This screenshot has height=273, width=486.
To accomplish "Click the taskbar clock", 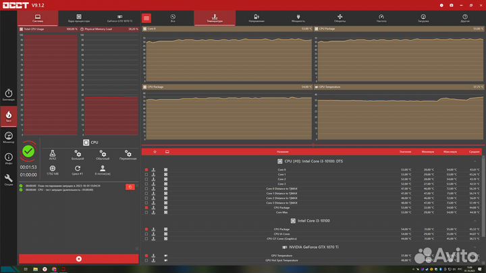I will [469, 269].
